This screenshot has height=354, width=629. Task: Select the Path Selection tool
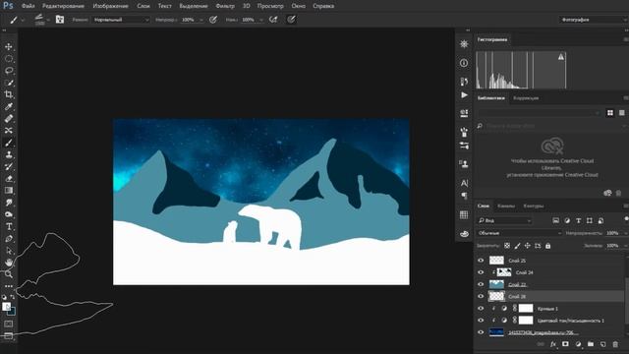(x=9, y=251)
